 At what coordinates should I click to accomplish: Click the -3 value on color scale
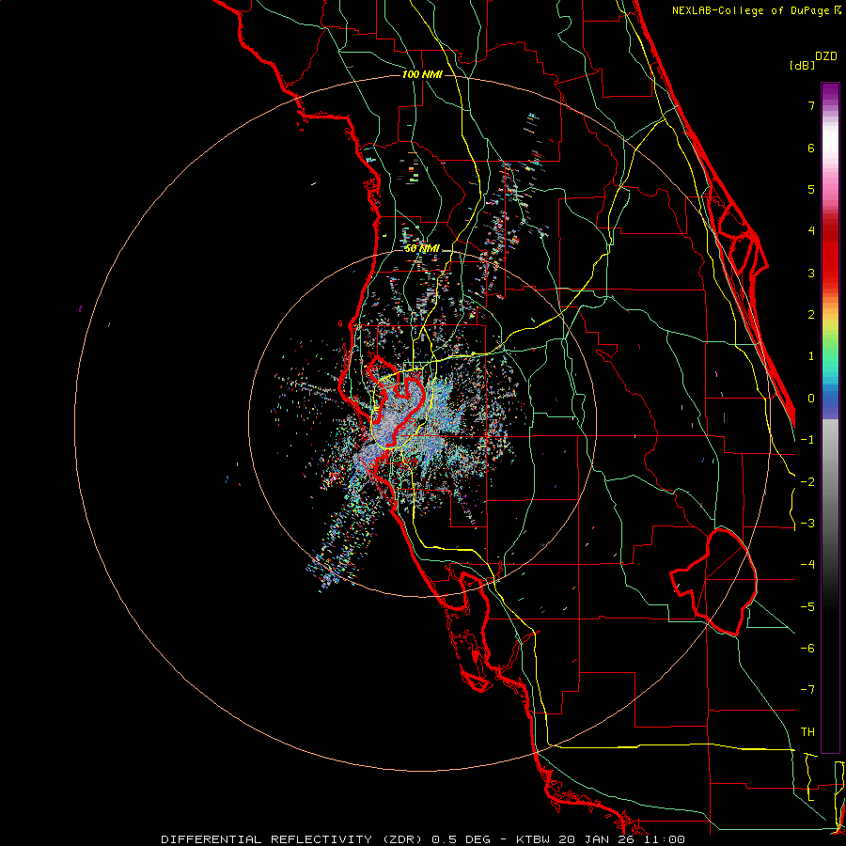click(x=807, y=524)
